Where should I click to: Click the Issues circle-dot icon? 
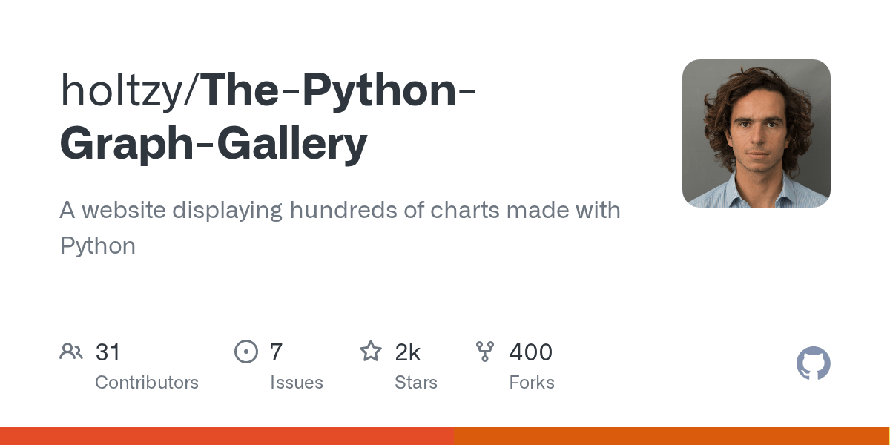[x=245, y=351]
